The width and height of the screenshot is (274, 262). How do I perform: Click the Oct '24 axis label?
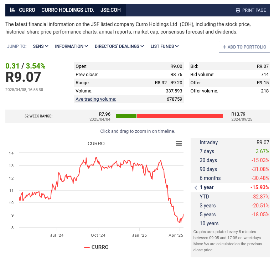[98, 235]
